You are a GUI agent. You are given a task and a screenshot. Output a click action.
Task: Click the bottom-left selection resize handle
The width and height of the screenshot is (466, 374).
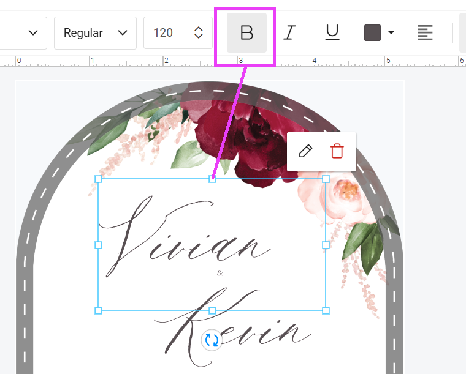click(98, 310)
